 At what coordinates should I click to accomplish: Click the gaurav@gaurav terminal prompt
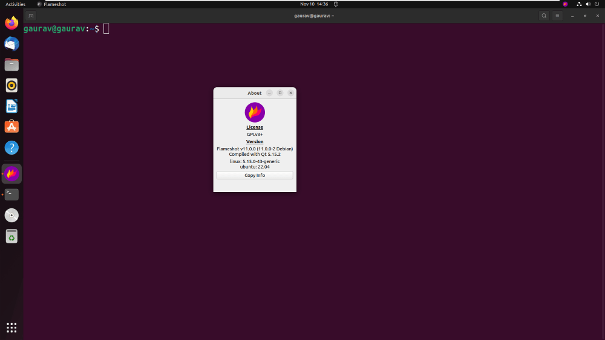tap(61, 29)
